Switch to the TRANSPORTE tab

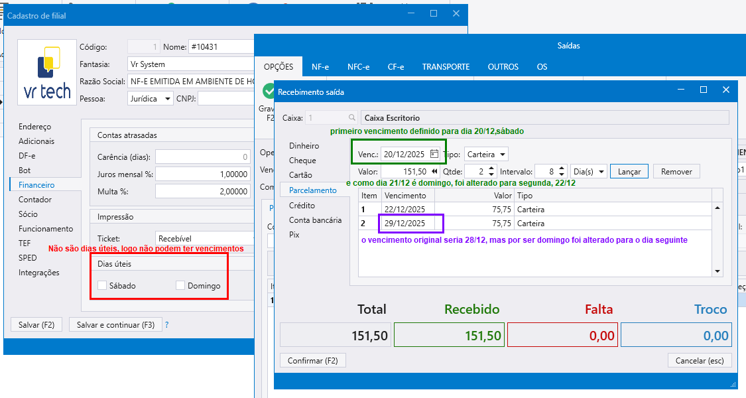446,67
